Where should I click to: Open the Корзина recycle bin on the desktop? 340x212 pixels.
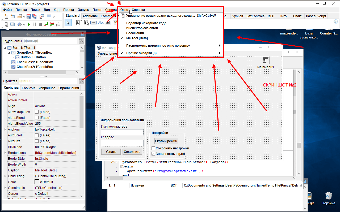click(329, 198)
